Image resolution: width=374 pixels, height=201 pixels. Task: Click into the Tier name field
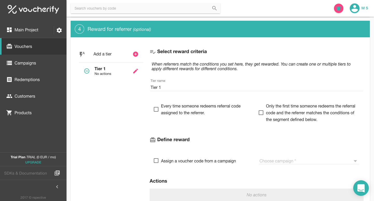[x=257, y=87]
